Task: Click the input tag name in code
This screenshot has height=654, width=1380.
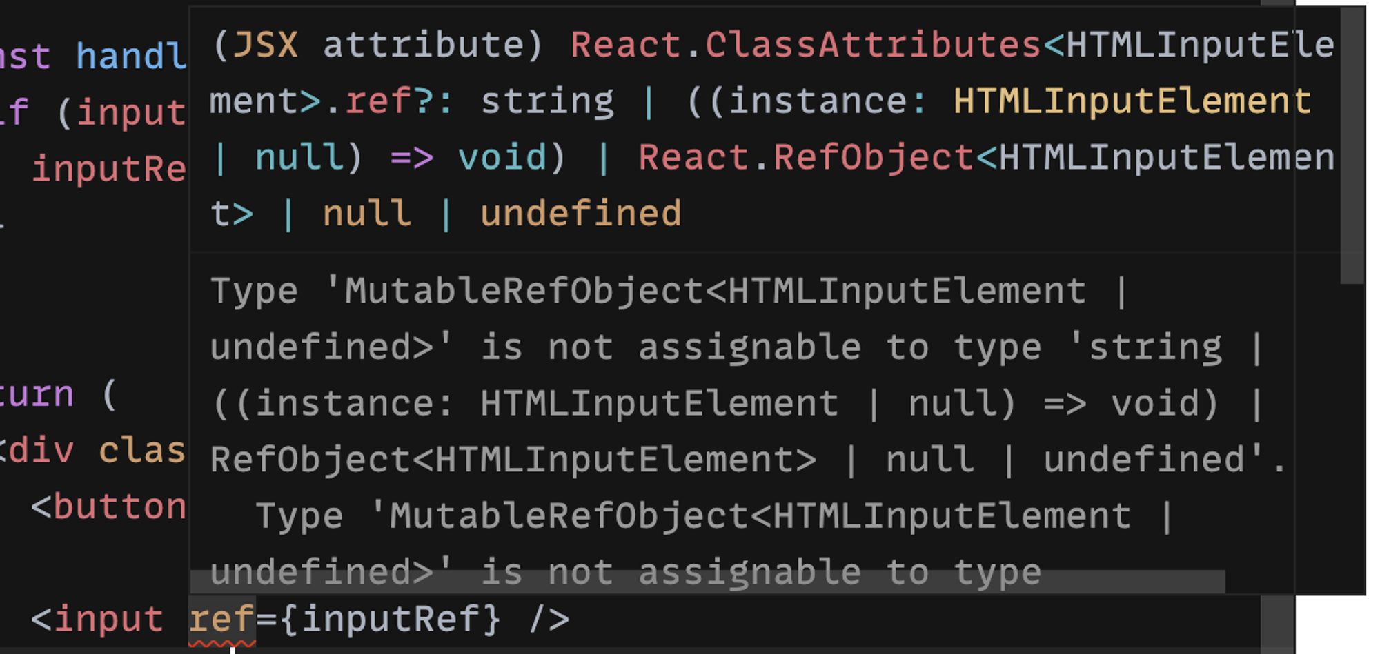Action: (x=108, y=619)
